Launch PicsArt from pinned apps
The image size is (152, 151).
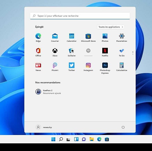(55, 67)
